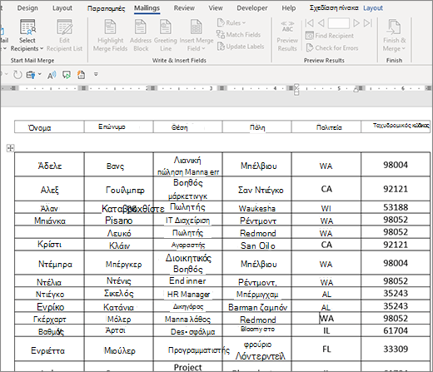Viewport: 433px width, 372px height.
Task: Open the Review tab
Action: pyautogui.click(x=184, y=8)
